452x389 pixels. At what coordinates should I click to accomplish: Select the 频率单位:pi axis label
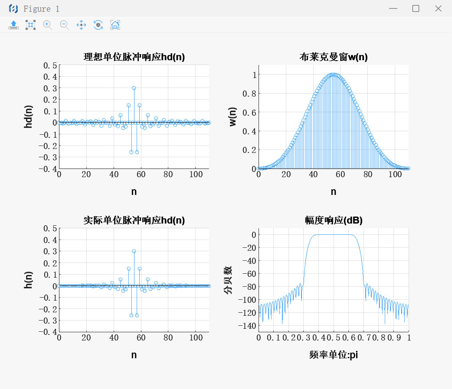(333, 355)
